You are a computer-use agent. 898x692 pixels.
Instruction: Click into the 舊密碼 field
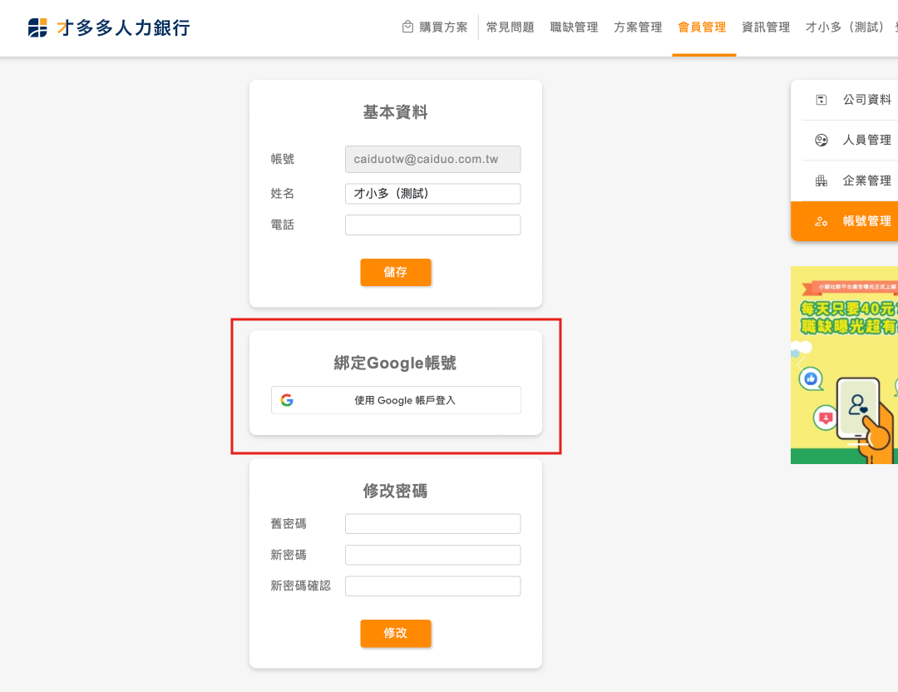coord(432,524)
